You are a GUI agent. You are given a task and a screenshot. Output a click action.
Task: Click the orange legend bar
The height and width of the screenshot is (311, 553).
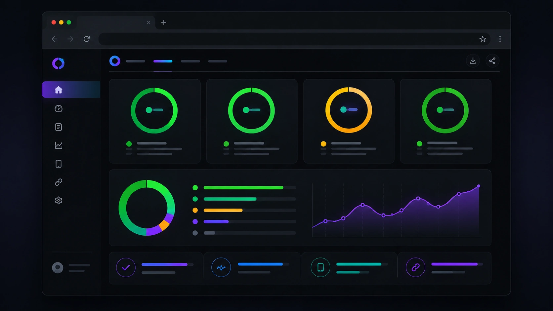tap(223, 210)
